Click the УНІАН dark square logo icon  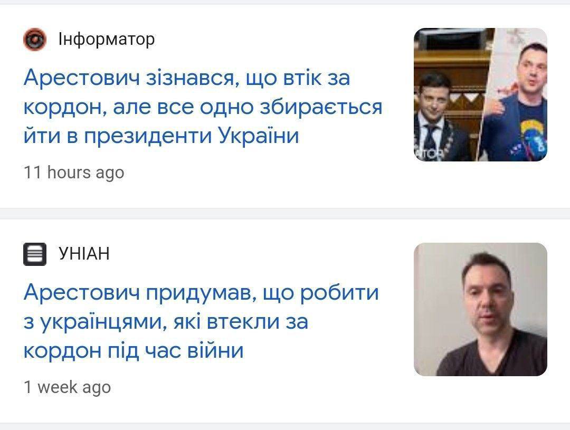35,254
